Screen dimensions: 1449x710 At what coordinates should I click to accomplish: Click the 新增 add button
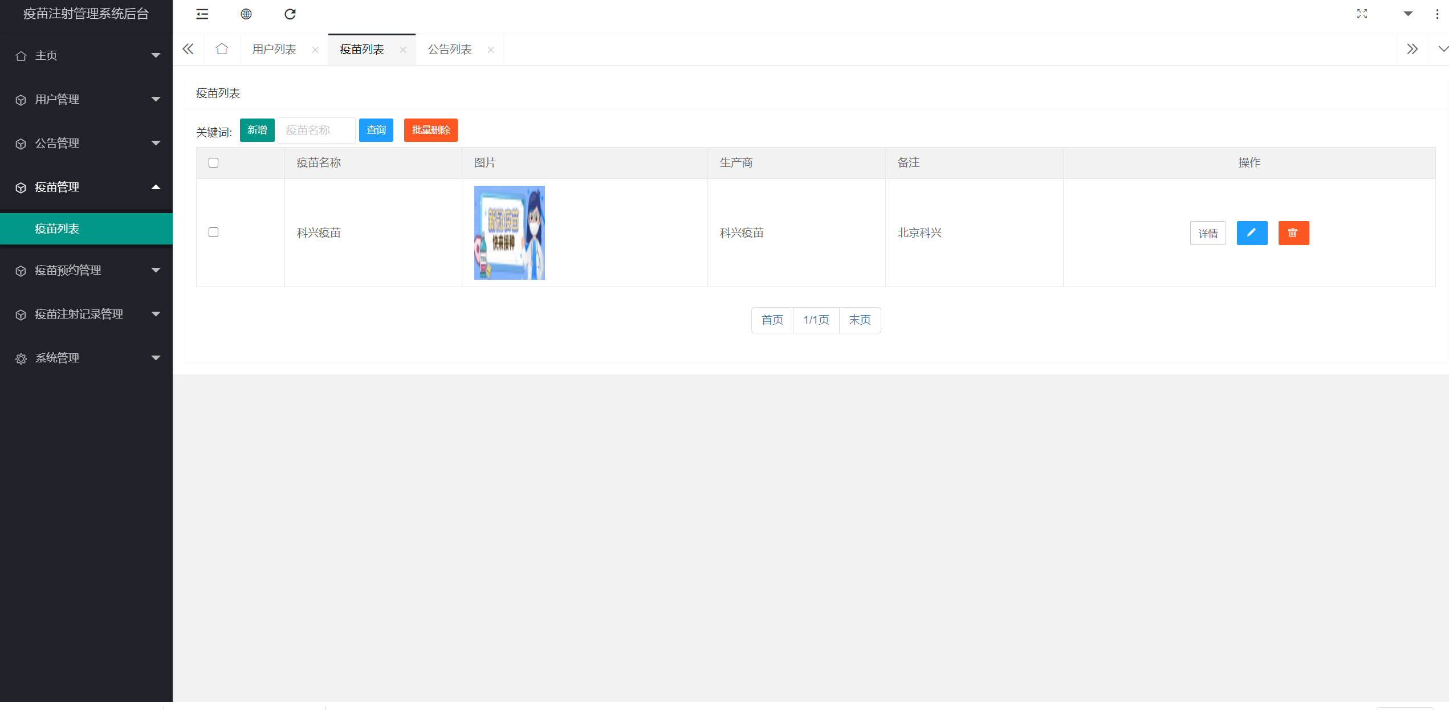[x=257, y=130]
